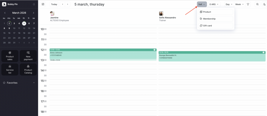The image size is (267, 116).
Task: Open New payment shortcut tile
Action: [x=28, y=56]
